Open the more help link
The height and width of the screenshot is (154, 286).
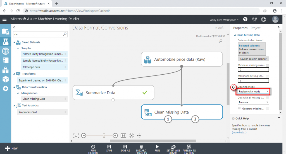pyautogui.click(x=239, y=133)
